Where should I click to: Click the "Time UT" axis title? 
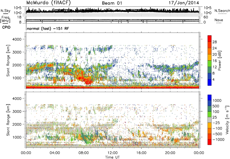pos(112,157)
